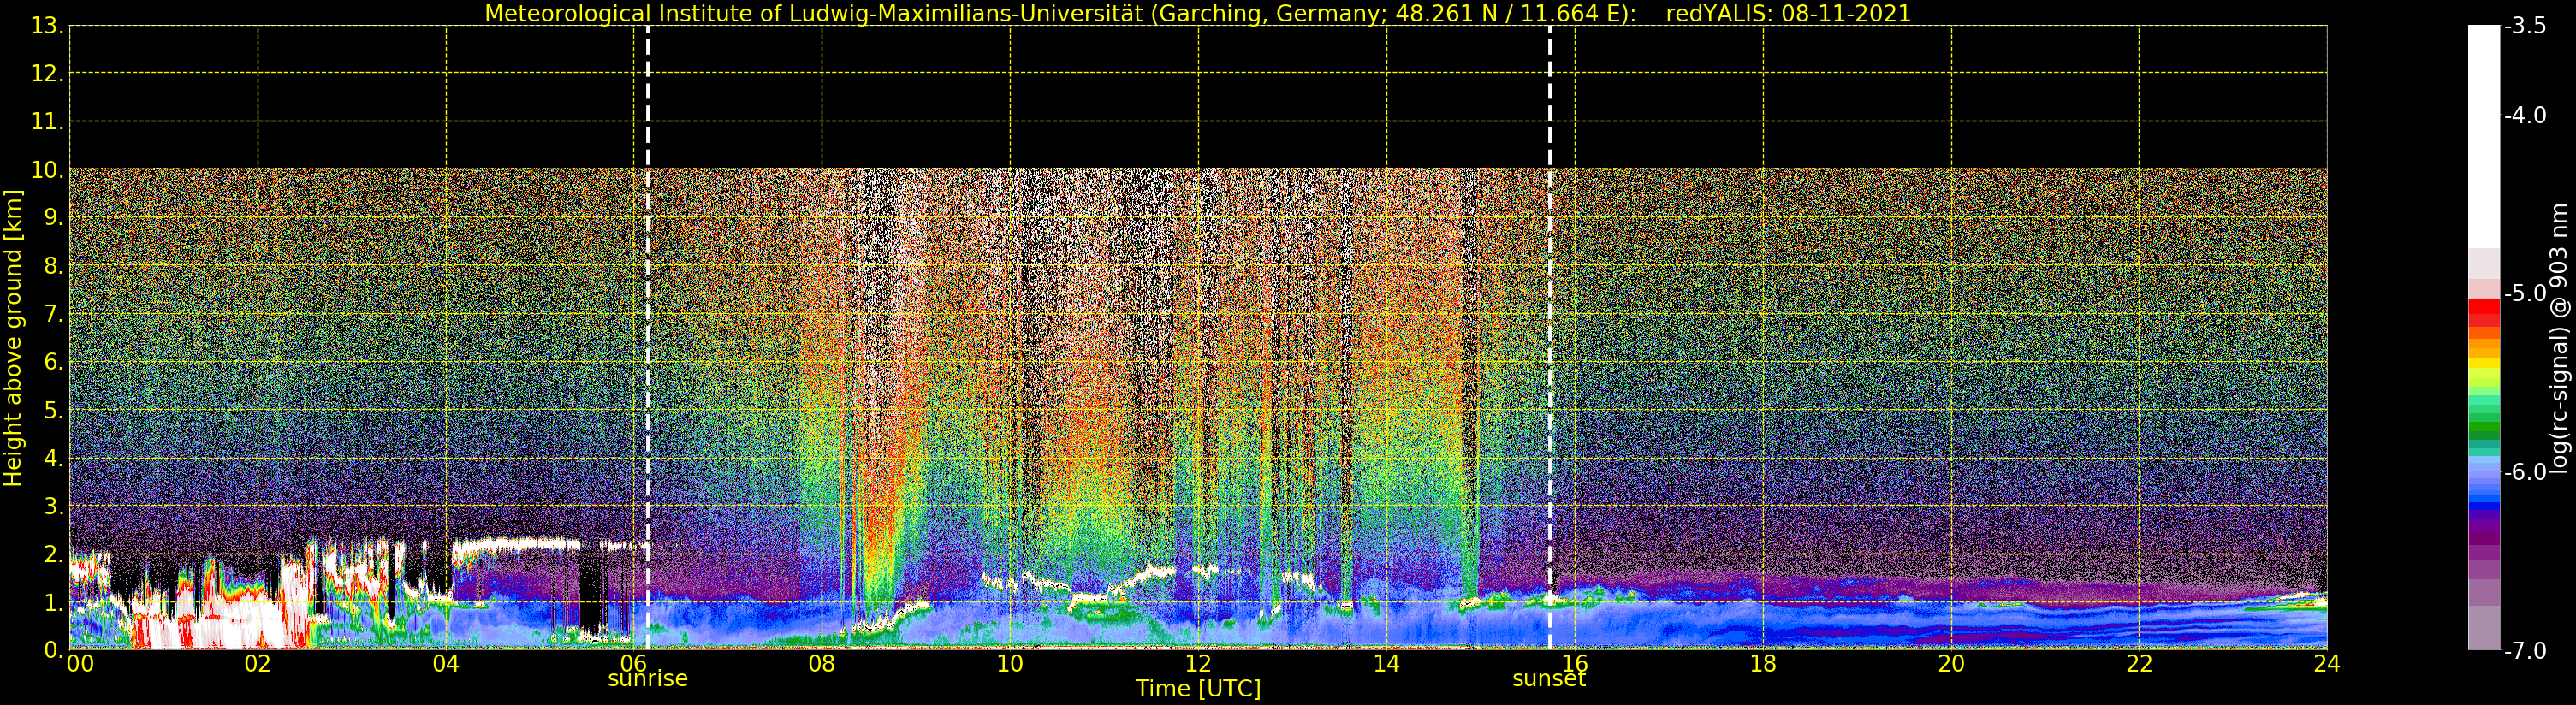Screen dimensions: 2576x705
Task: Click the -5.0 colorbar tick label
Action: pos(2525,294)
